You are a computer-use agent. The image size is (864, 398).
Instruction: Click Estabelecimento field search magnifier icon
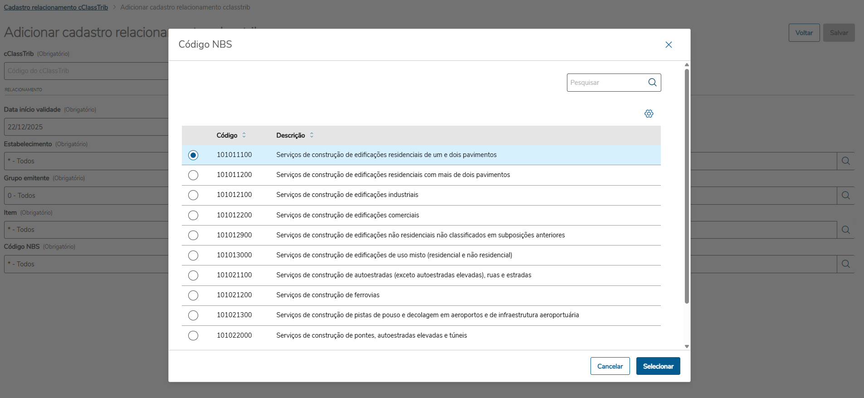click(845, 161)
